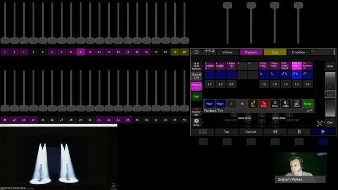Viewport: 338px width, 190px height.
Task: Click the page number 1 button
Action: 231,103
